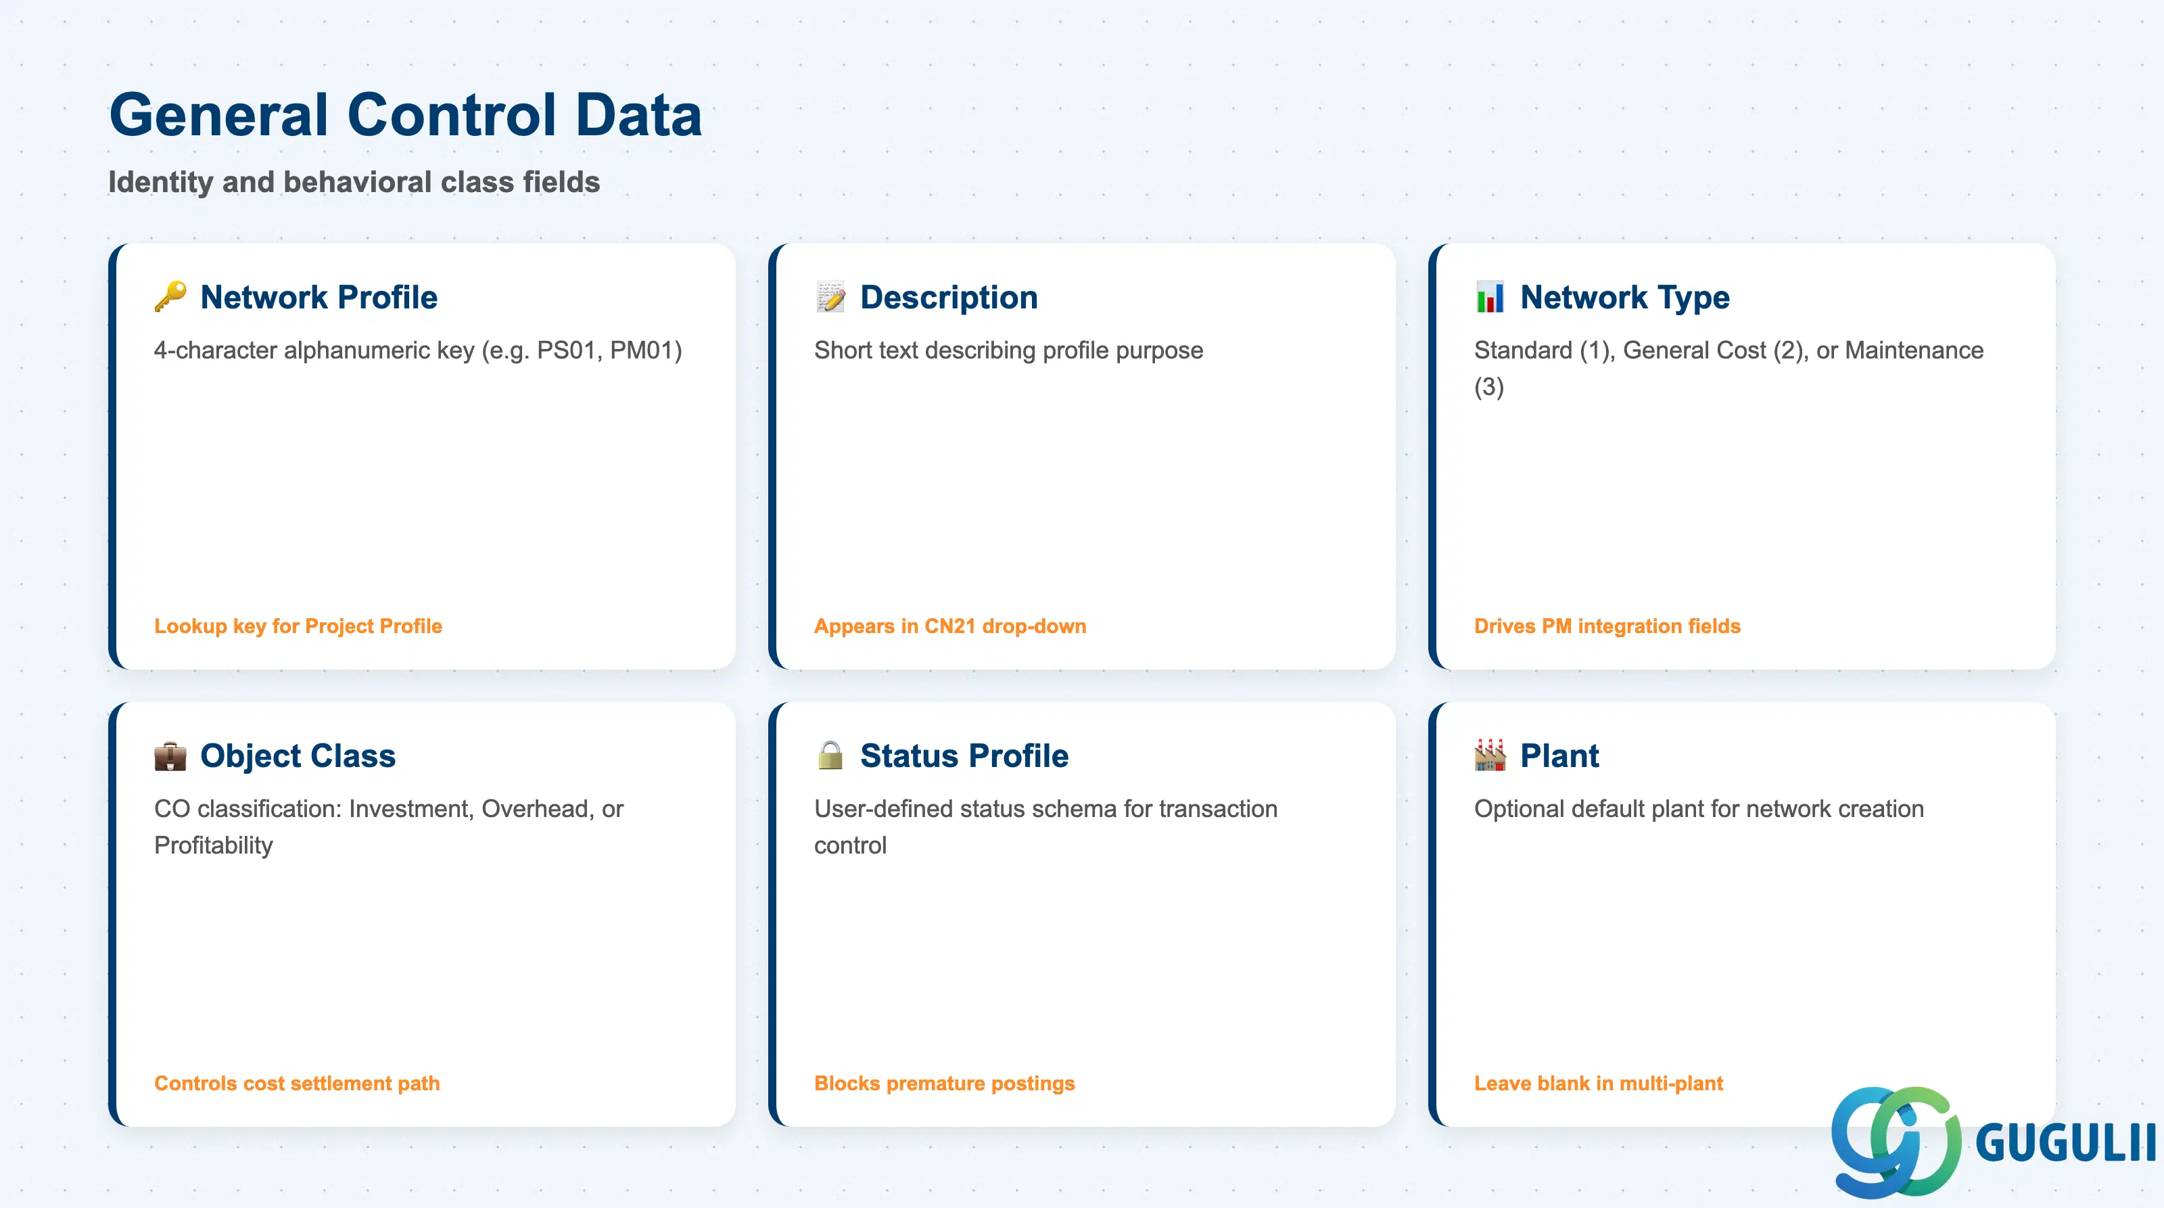This screenshot has width=2164, height=1208.
Task: Select text '4-character alphanumeric key (e.g. PS01, PM01)'
Action: tap(417, 350)
